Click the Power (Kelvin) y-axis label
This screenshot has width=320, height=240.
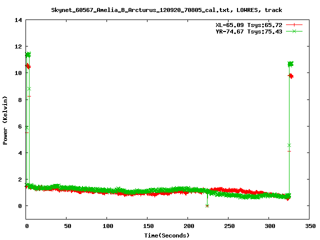pyautogui.click(x=5, y=120)
